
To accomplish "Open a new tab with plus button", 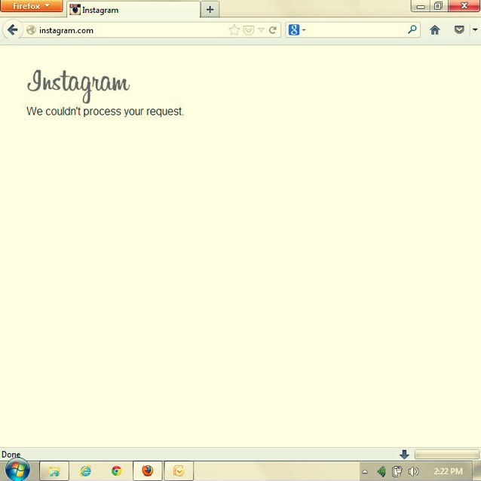I will pos(210,10).
